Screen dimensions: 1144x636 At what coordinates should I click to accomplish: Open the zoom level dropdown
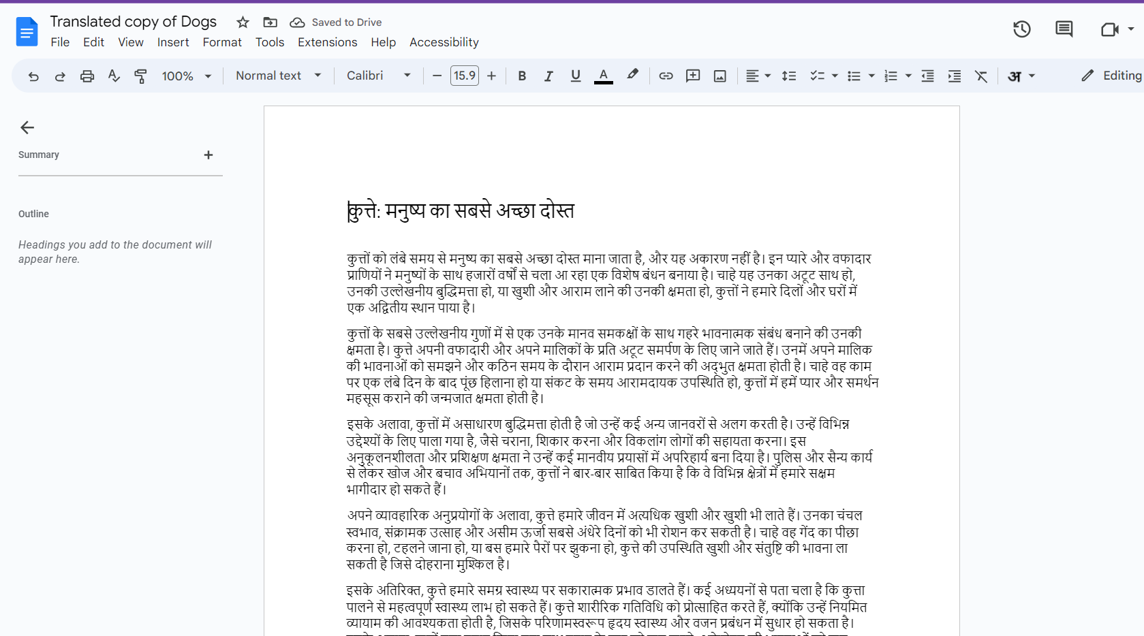tap(187, 76)
